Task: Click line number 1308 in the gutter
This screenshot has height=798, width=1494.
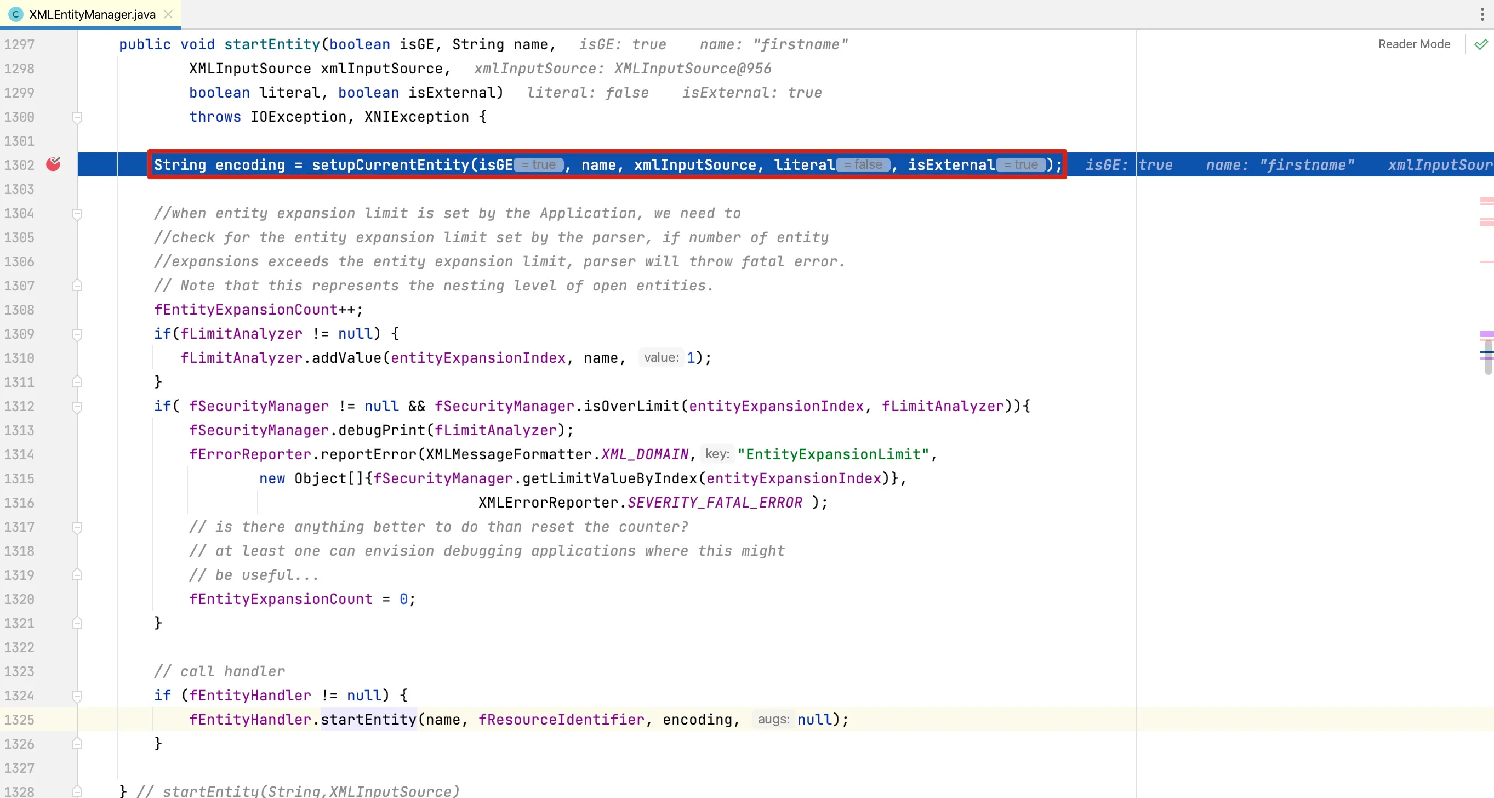Action: point(20,310)
